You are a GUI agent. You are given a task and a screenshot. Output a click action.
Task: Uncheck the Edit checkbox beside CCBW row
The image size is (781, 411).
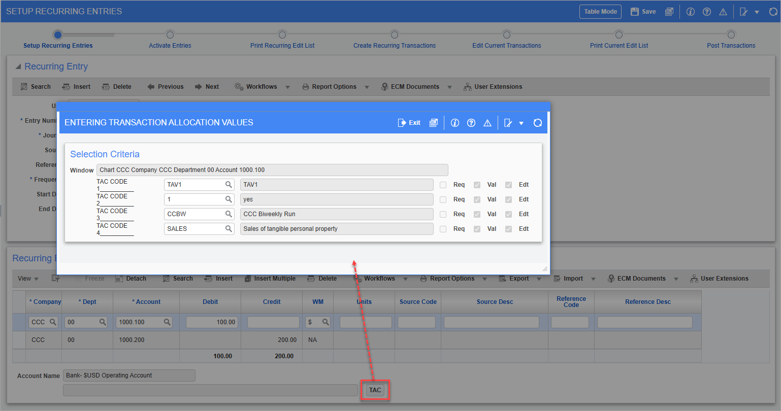(508, 214)
